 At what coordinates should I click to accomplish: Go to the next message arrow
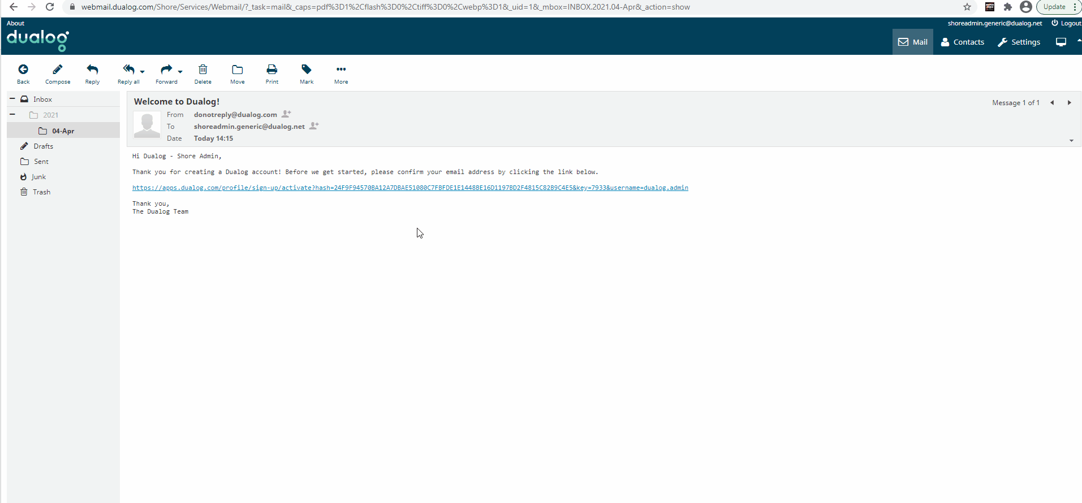tap(1069, 102)
